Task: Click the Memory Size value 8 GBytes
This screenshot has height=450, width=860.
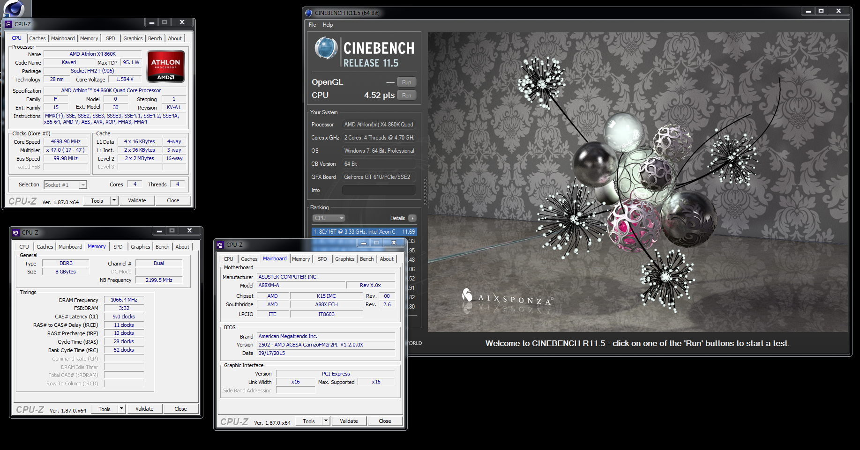Action: tap(66, 272)
